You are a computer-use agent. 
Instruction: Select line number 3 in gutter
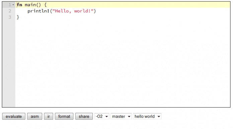10,17
